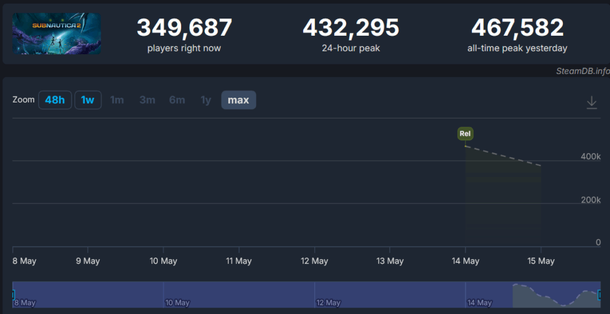Click the 'all-time peak yesterday' label
This screenshot has height=314, width=610.
point(518,48)
